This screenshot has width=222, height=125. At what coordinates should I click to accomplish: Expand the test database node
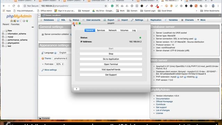pos(3,46)
